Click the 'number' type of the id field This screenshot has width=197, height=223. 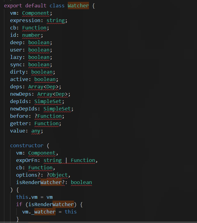point(31,35)
